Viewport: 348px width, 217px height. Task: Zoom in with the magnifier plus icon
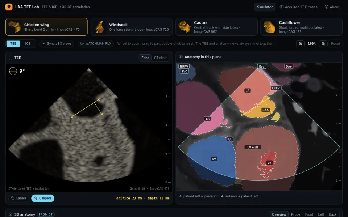323,44
